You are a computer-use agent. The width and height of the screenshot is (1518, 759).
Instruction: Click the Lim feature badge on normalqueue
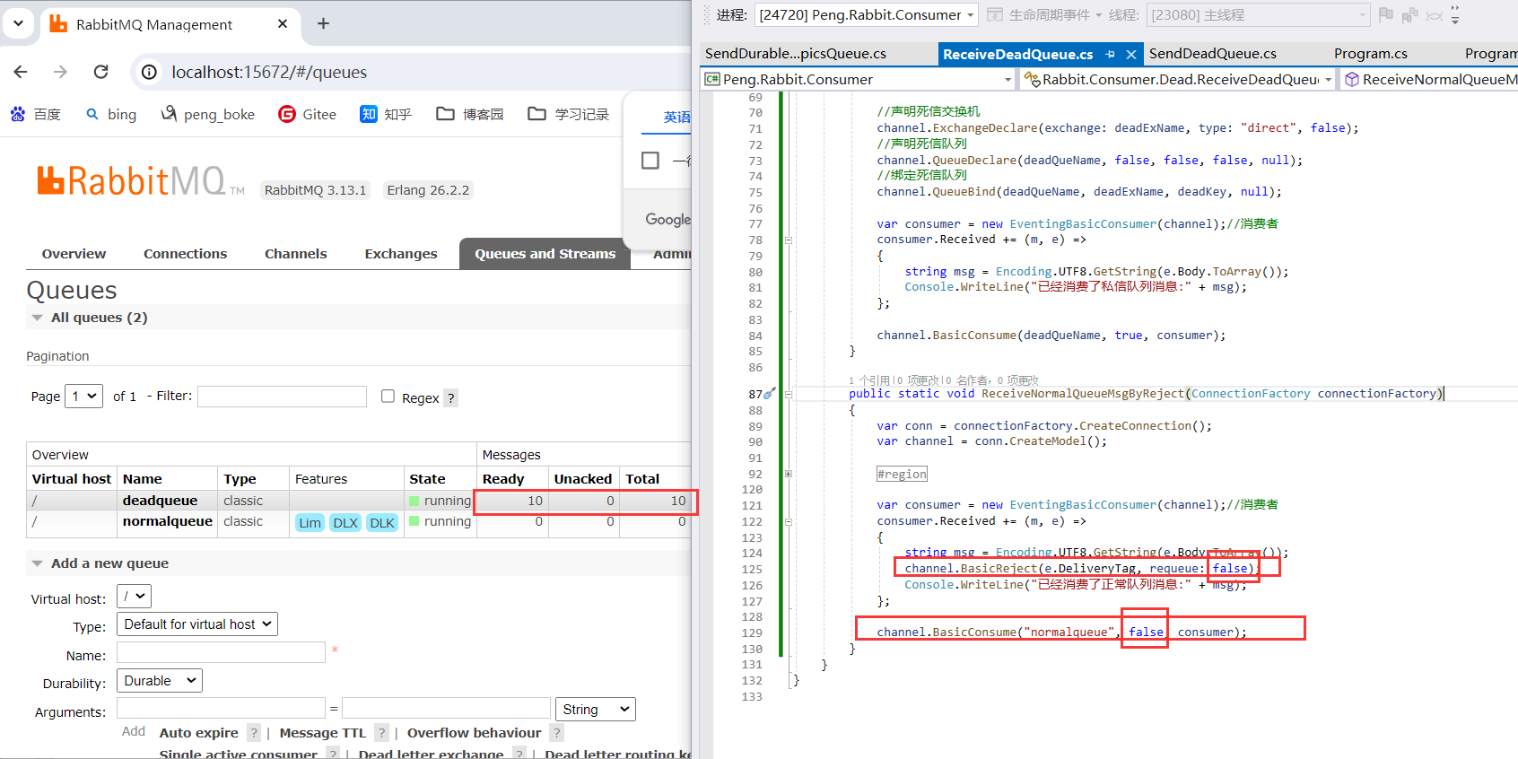[x=310, y=523]
